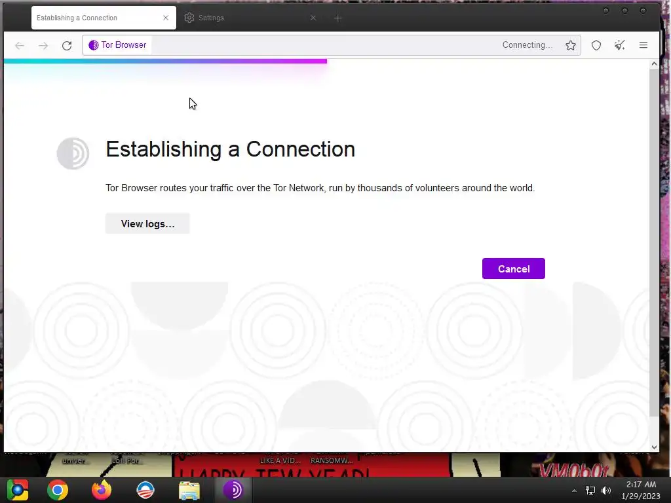Click the gray Tor onion logo
This screenshot has width=671, height=503.
pos(73,153)
